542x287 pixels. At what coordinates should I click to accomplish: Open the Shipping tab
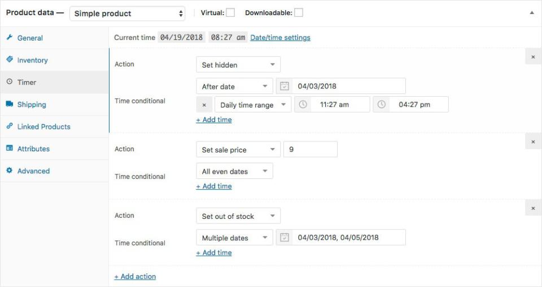[32, 105]
